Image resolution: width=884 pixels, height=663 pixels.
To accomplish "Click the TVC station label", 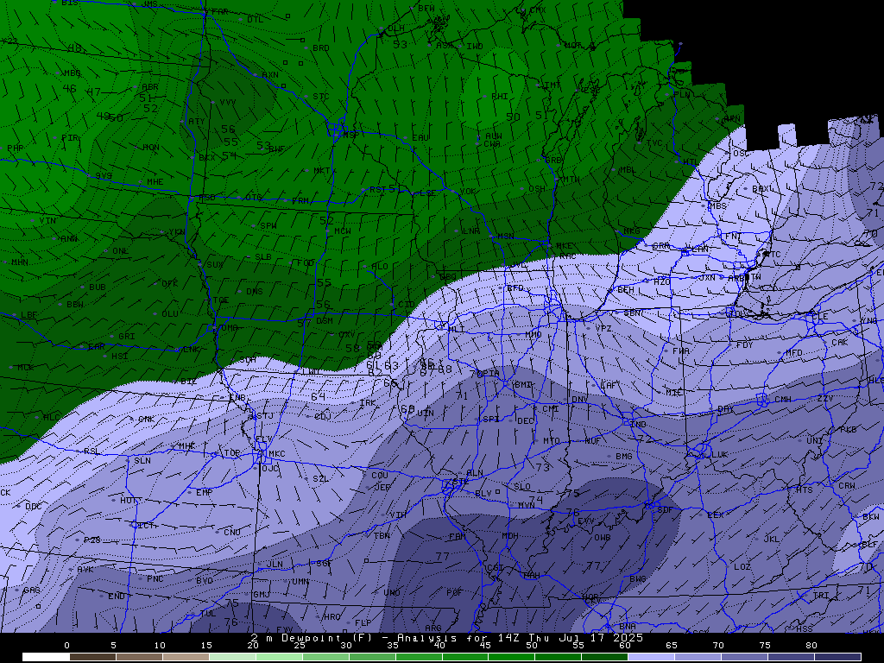I will coord(654,143).
